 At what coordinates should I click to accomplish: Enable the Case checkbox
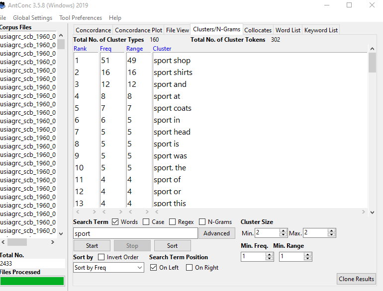coord(146,222)
